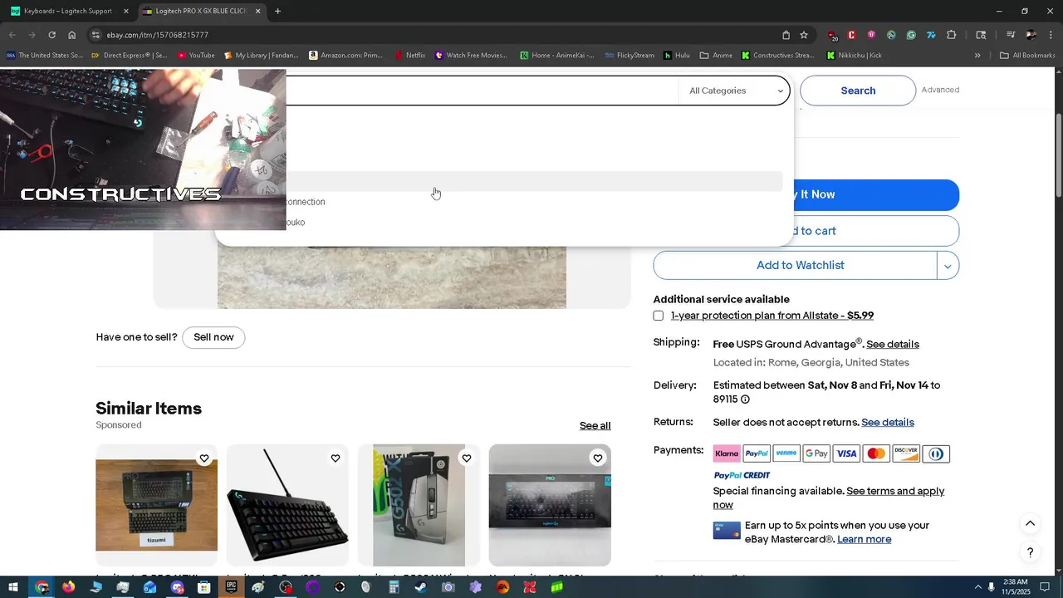Open the Hulu bookmark
The height and width of the screenshot is (598, 1063).
pos(677,56)
